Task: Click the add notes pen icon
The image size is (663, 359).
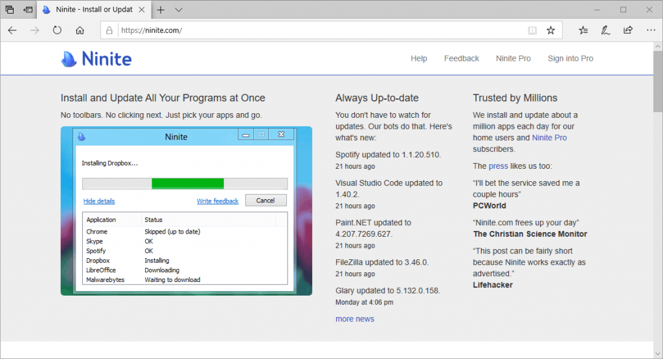Action: 605,30
